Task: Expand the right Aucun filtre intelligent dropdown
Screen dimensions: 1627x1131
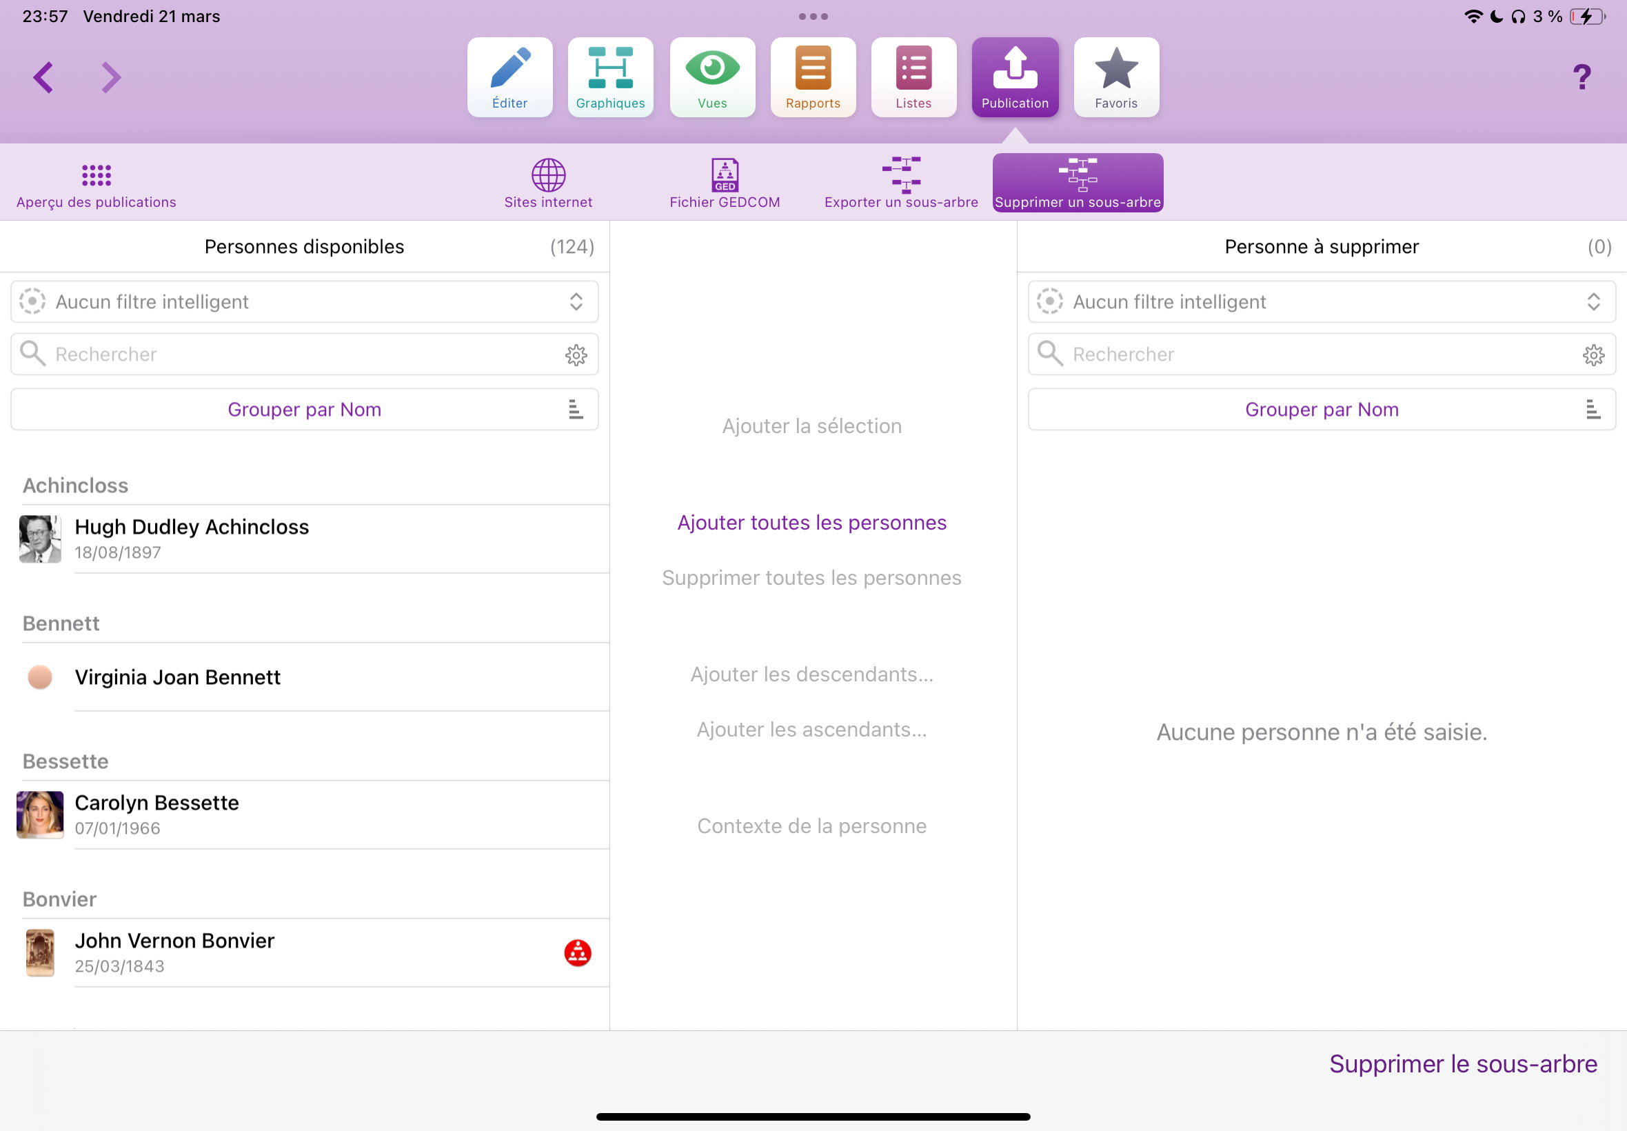Action: (1321, 302)
